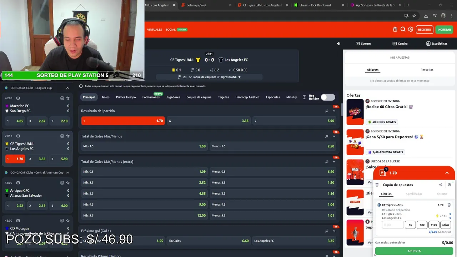457x257 pixels.
Task: Open Stream view of the match
Action: (x=363, y=44)
